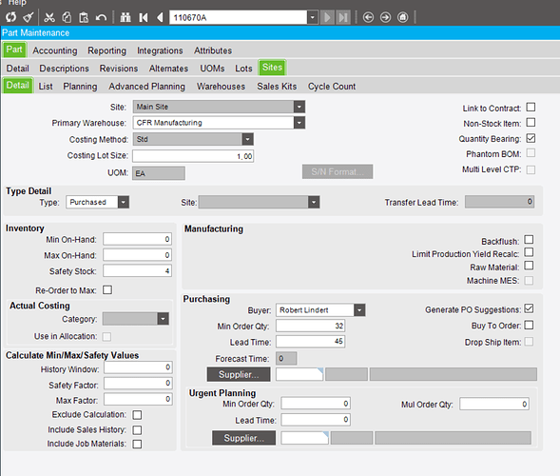Click the Supplier button under Urgent Planning
This screenshot has width=560, height=476.
pyautogui.click(x=244, y=438)
